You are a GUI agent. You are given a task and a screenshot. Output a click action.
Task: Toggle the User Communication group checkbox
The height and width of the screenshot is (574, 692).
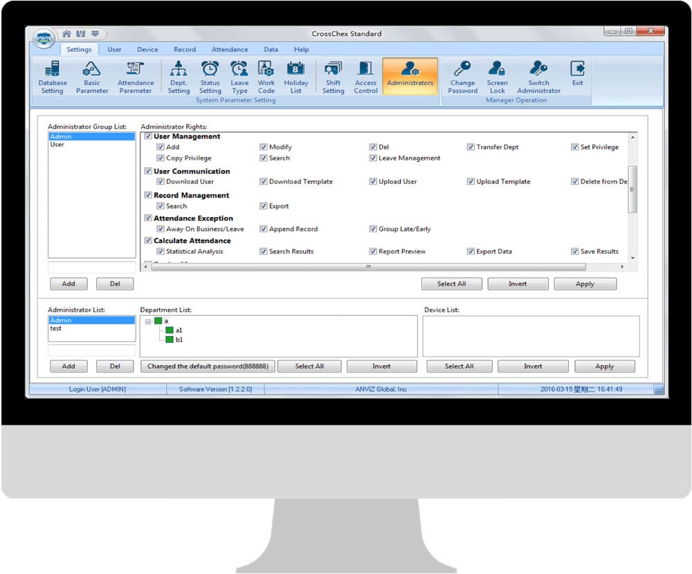tap(148, 171)
